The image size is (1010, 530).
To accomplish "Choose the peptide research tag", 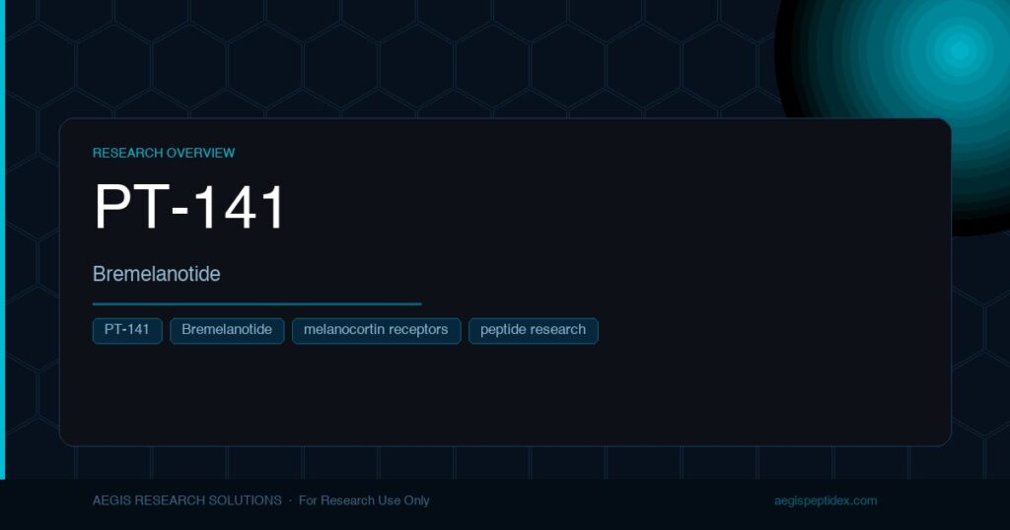I will click(534, 331).
